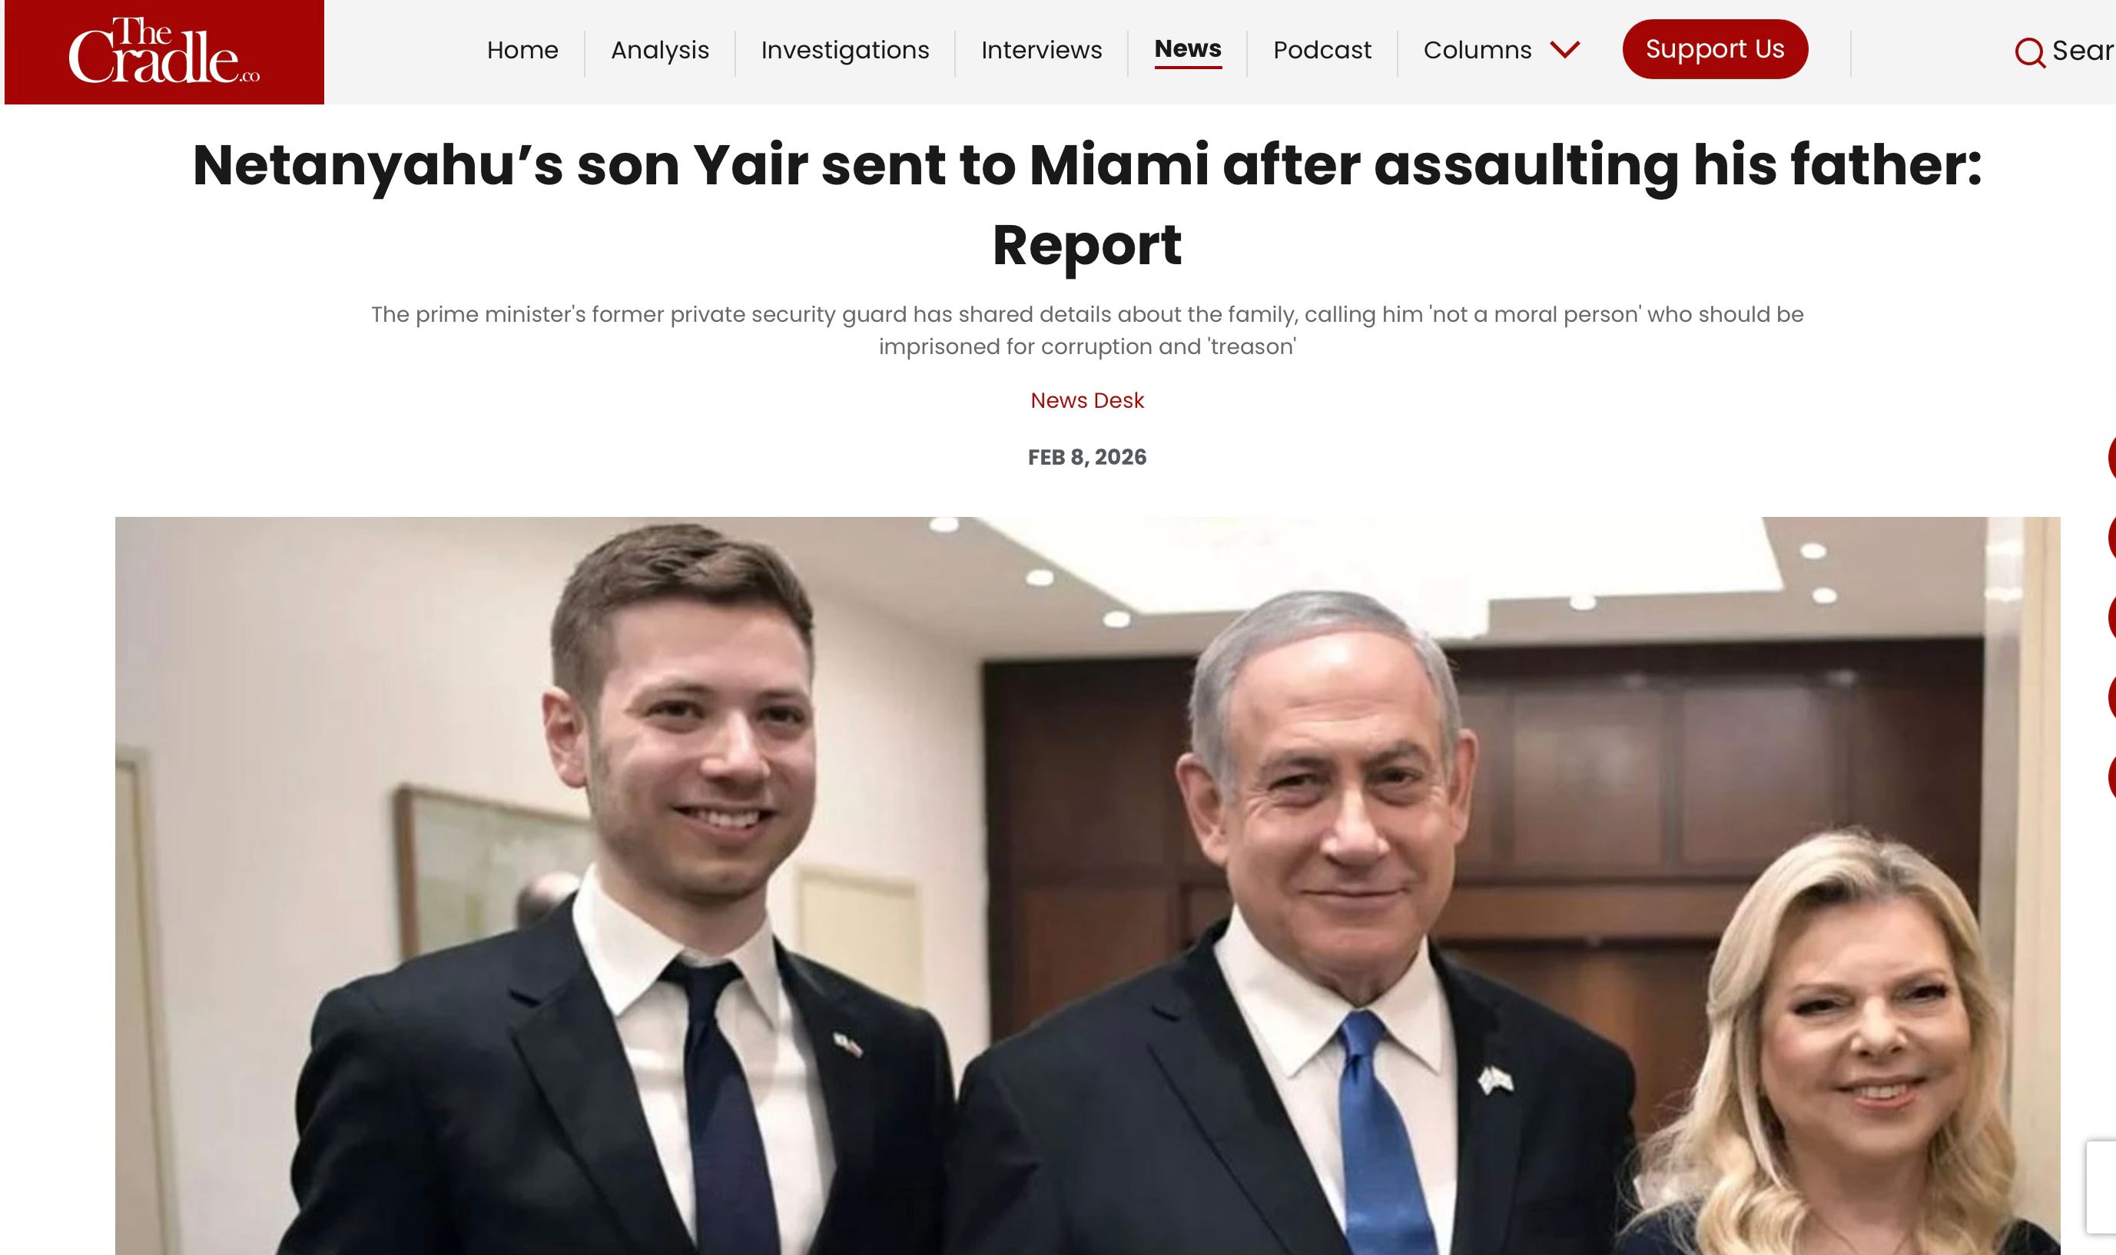2116x1255 pixels.
Task: Focus the Search text field
Action: coord(2083,51)
